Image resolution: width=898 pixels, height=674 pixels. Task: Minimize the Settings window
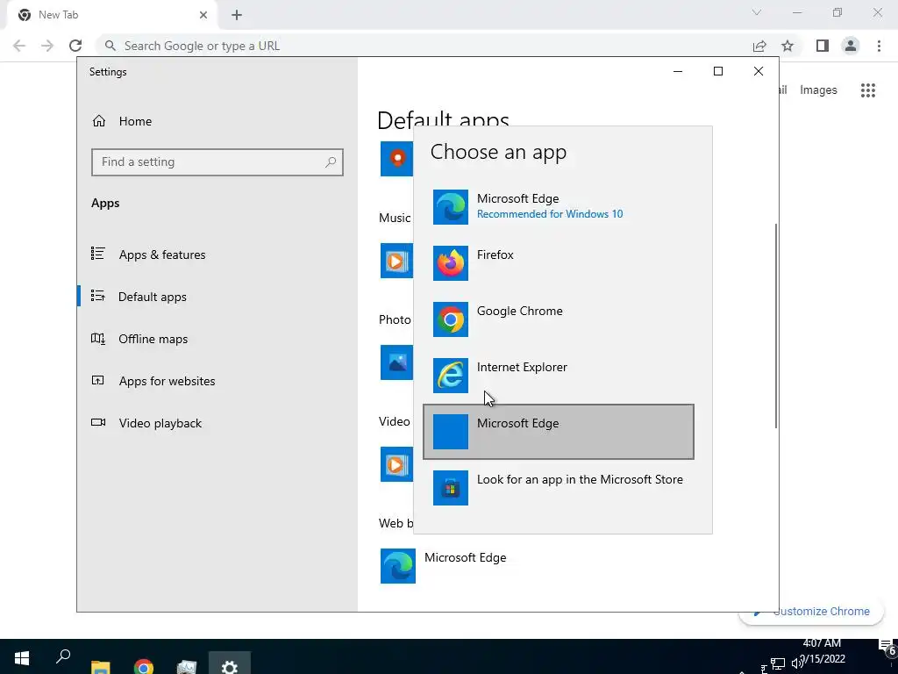pyautogui.click(x=678, y=71)
